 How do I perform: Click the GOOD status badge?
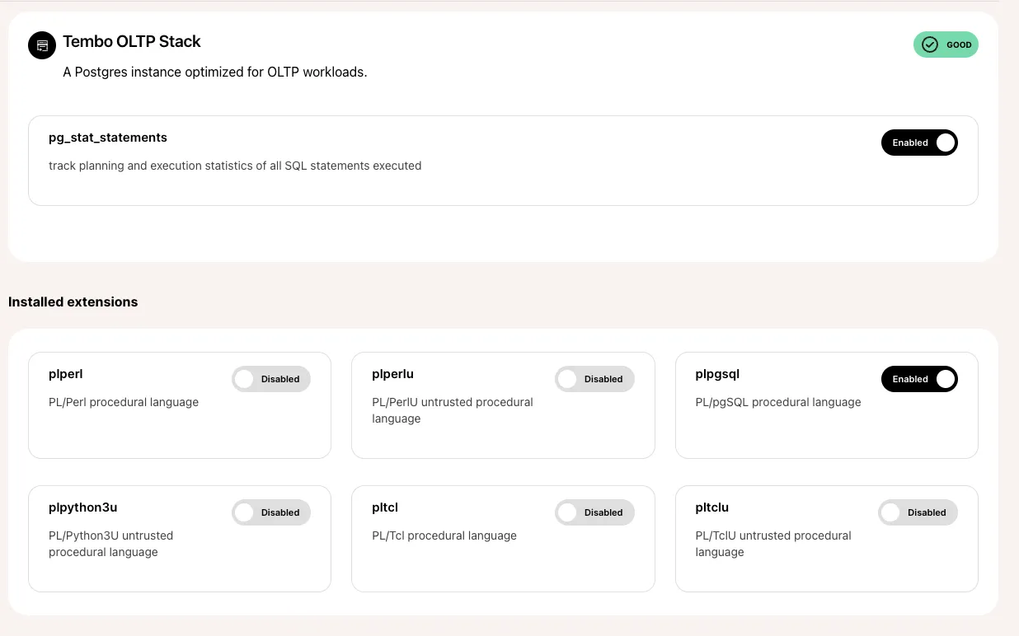pyautogui.click(x=946, y=44)
